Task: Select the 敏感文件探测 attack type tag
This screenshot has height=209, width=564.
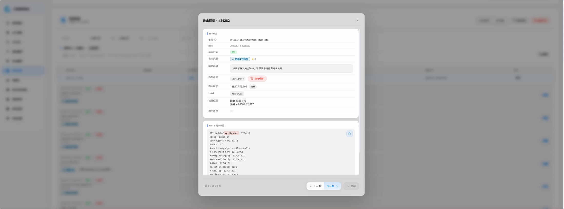Action: click(240, 59)
